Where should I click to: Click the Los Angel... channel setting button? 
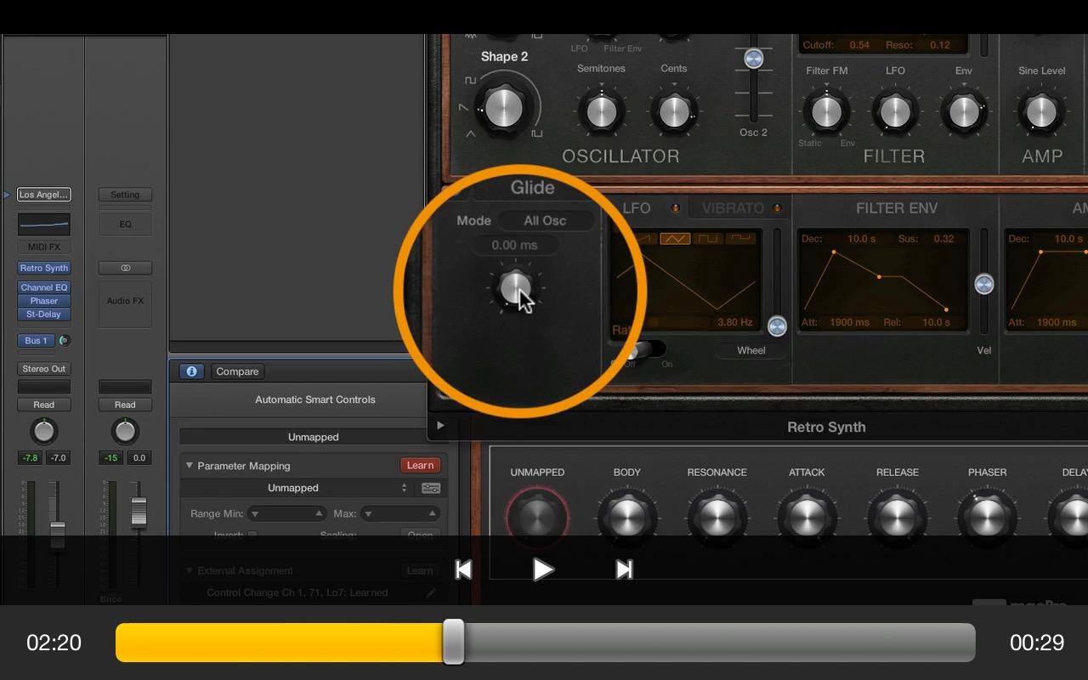[43, 195]
